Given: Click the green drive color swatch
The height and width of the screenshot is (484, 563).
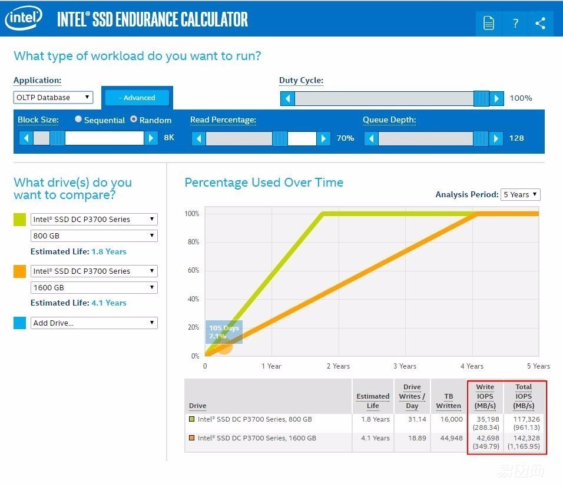Looking at the screenshot, I should pos(20,220).
